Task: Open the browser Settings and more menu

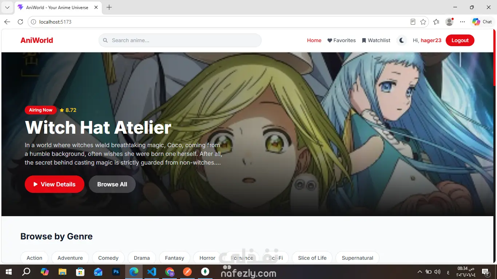Action: [x=462, y=22]
